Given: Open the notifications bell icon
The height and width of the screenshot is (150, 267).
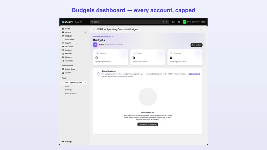Looking at the screenshot, I should click(x=179, y=22).
